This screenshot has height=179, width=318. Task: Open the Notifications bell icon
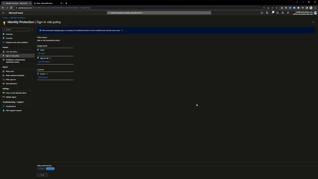point(272,13)
